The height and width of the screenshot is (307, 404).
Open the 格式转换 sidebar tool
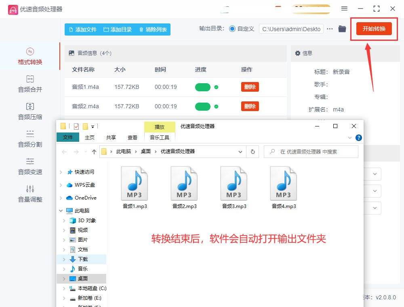(30, 56)
